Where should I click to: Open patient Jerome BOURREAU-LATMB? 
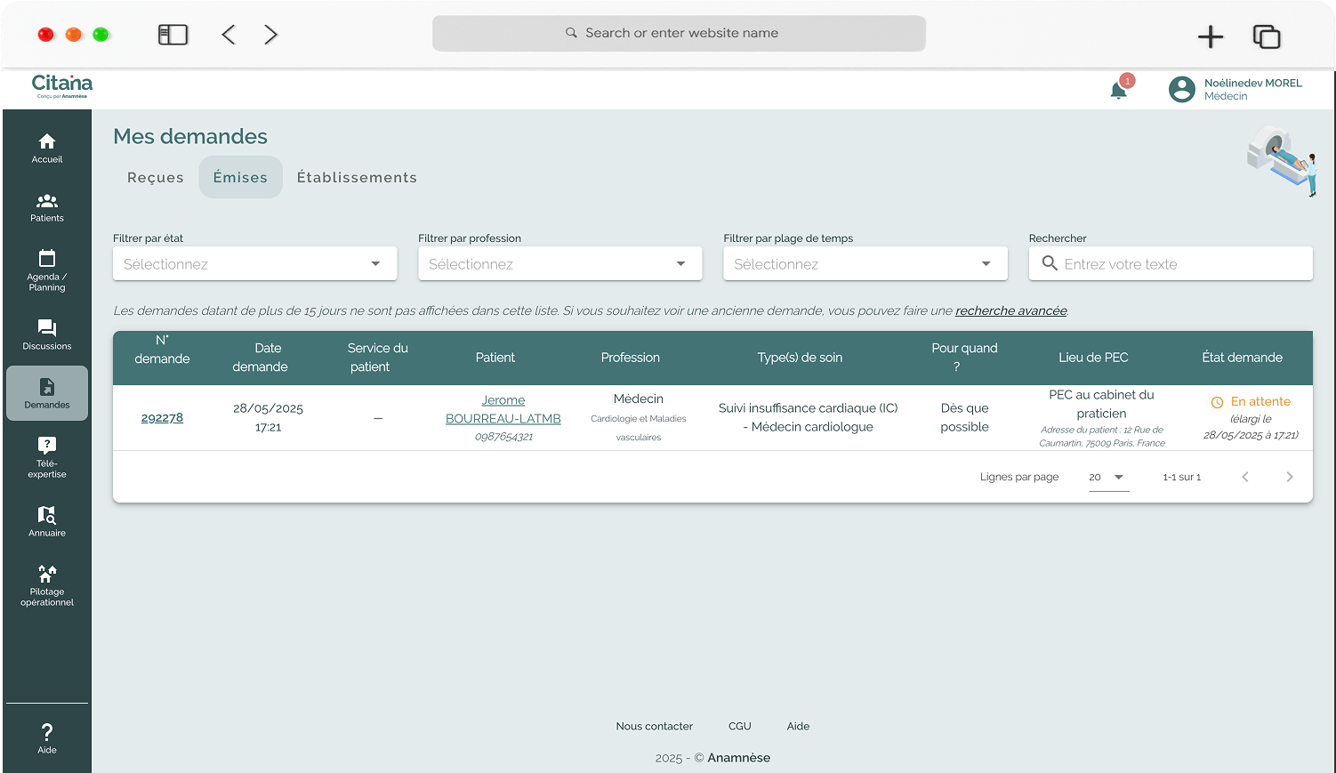503,409
